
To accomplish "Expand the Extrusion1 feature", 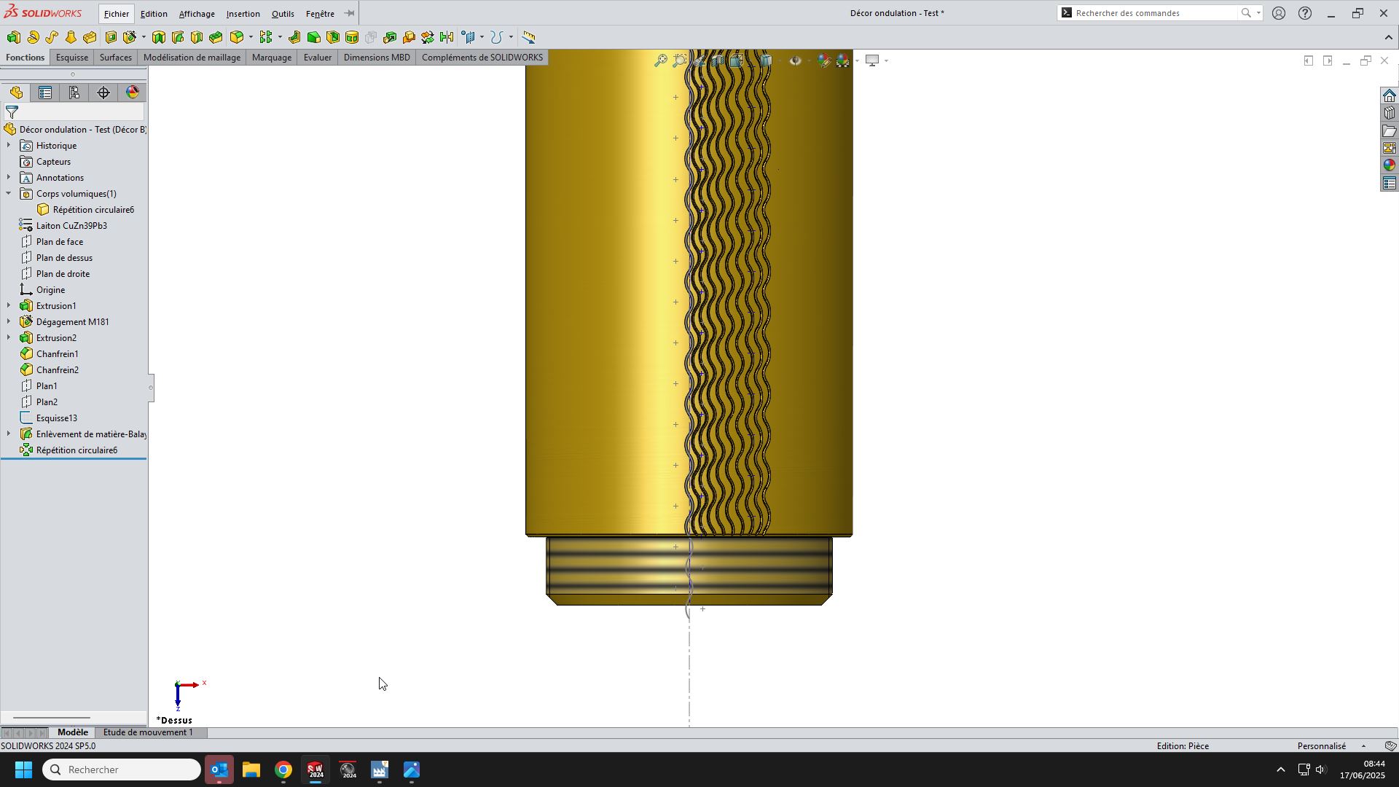I will tap(9, 306).
